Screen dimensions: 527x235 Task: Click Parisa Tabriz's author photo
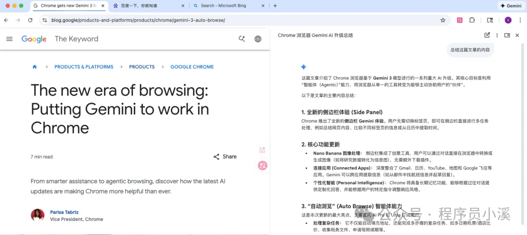[x=38, y=215]
